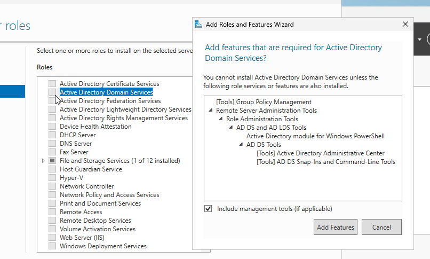Image resolution: width=430 pixels, height=259 pixels.
Task: Check Active Directory Domain Services checkbox
Action: (x=52, y=92)
